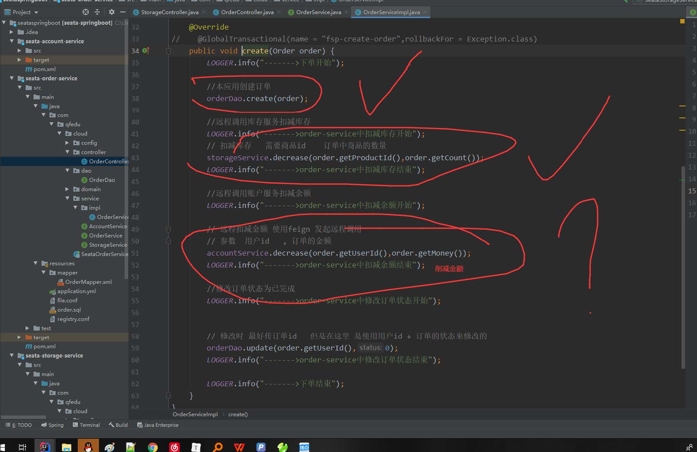Launch Google Chrome from taskbar
Image resolution: width=697 pixels, height=452 pixels.
tap(153, 447)
